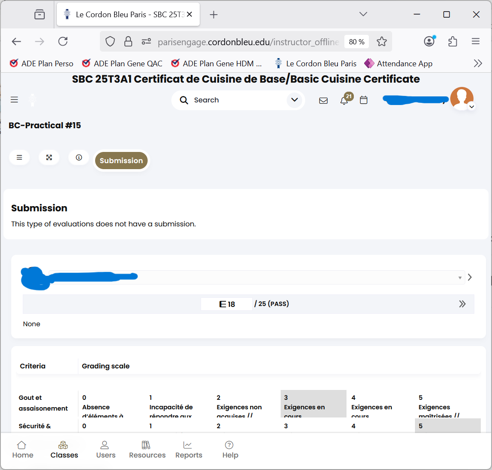This screenshot has height=470, width=492.
Task: Open ADE Plan Gene QAC bookmark
Action: [122, 63]
